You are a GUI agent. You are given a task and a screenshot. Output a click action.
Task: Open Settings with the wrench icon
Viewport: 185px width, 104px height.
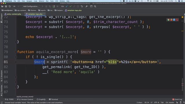(x=86, y=6)
